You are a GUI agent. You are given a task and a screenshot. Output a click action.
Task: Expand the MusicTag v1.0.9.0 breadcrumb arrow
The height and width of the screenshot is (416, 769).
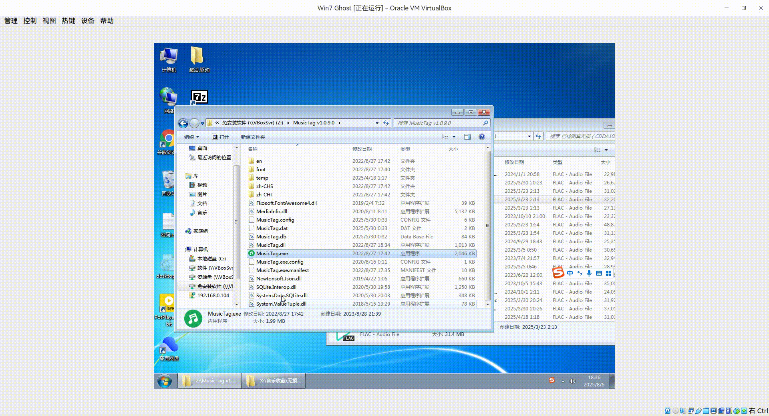click(x=340, y=123)
